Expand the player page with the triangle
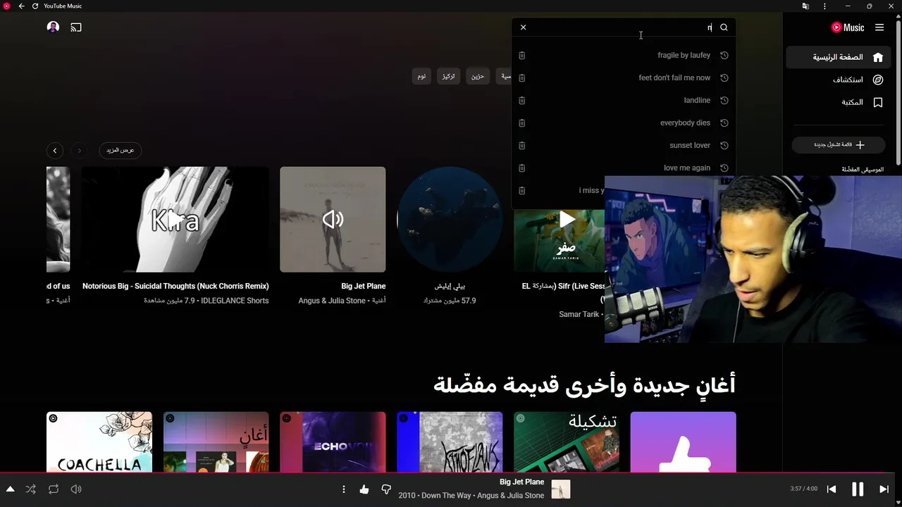This screenshot has height=507, width=902. tap(10, 489)
